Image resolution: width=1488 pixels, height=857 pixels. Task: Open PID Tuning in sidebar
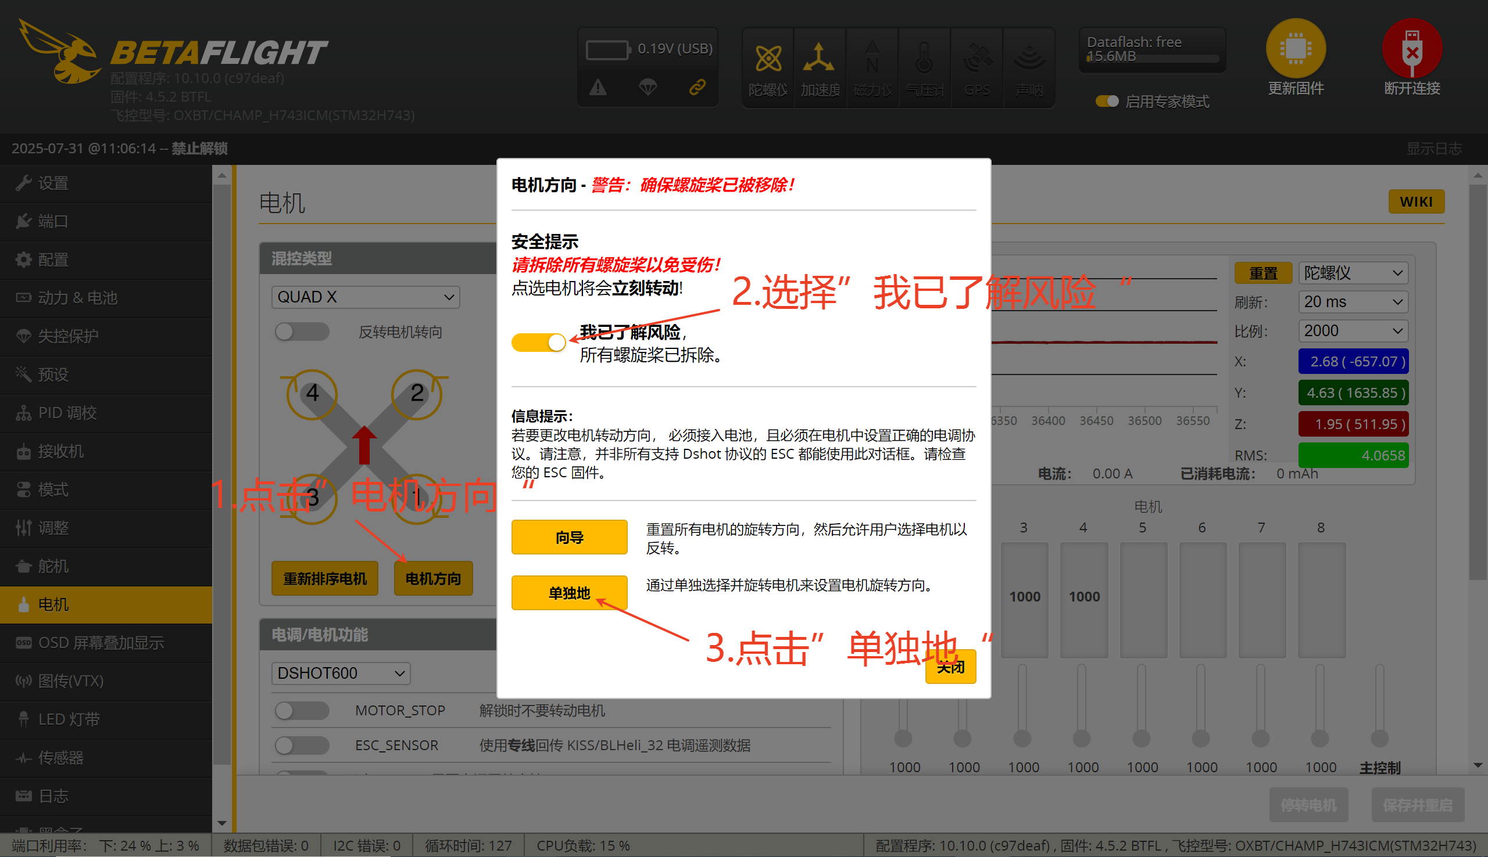[x=67, y=413]
